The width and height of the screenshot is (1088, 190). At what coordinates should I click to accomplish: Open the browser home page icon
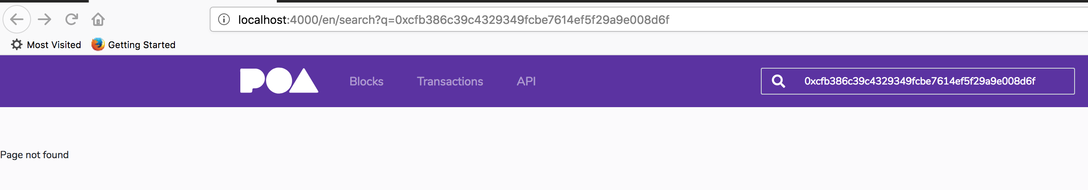coord(98,19)
